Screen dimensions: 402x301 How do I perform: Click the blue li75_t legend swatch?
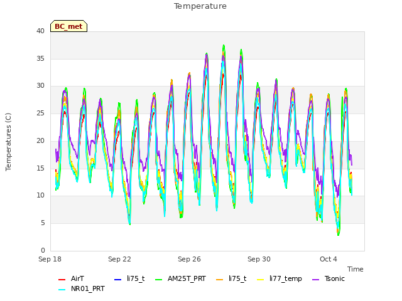point(117,279)
